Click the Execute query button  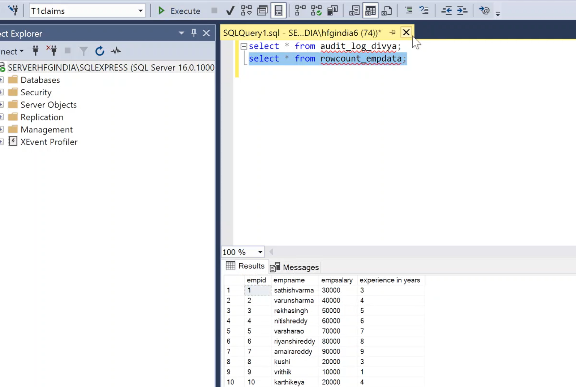(x=179, y=11)
